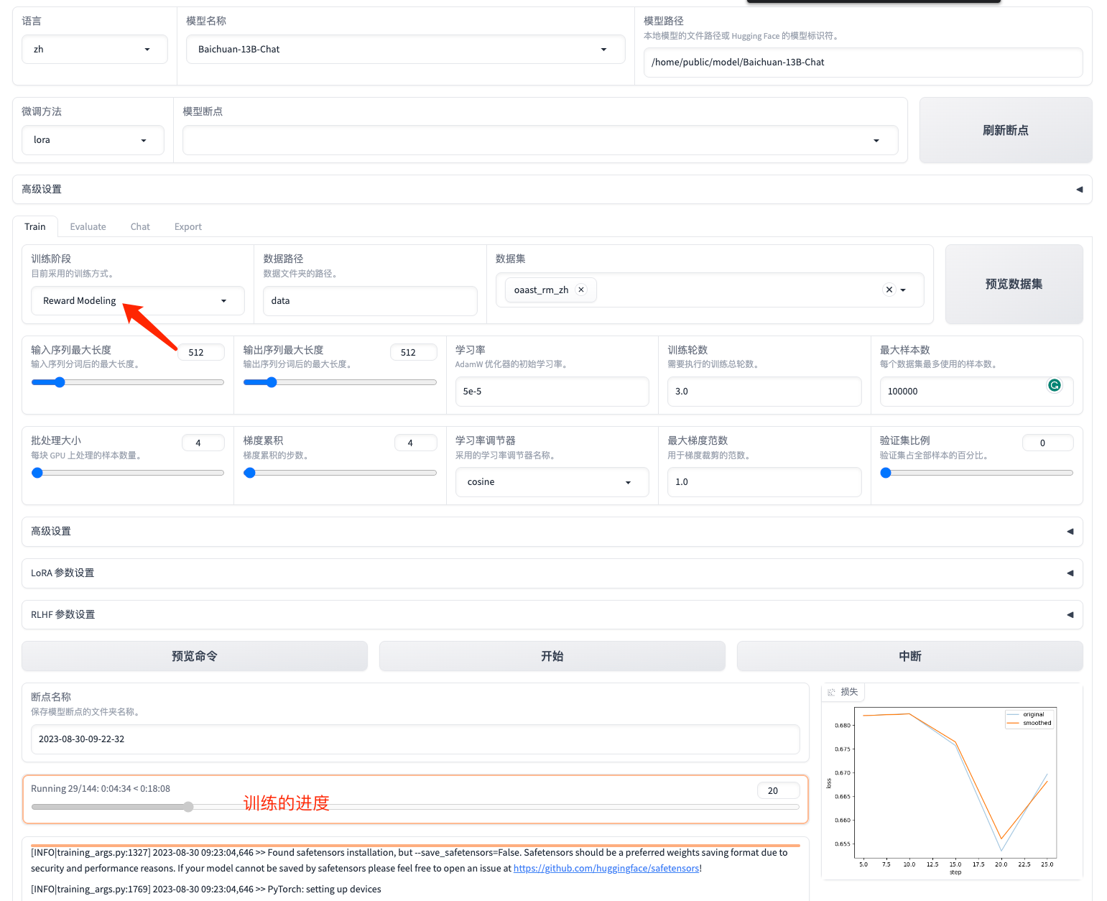
Task: Open the safetensors GitHub link
Action: click(x=606, y=869)
